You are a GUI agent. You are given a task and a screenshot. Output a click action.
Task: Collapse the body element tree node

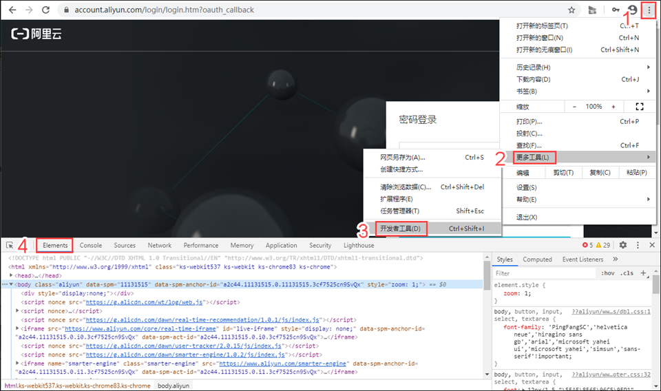[x=11, y=284]
